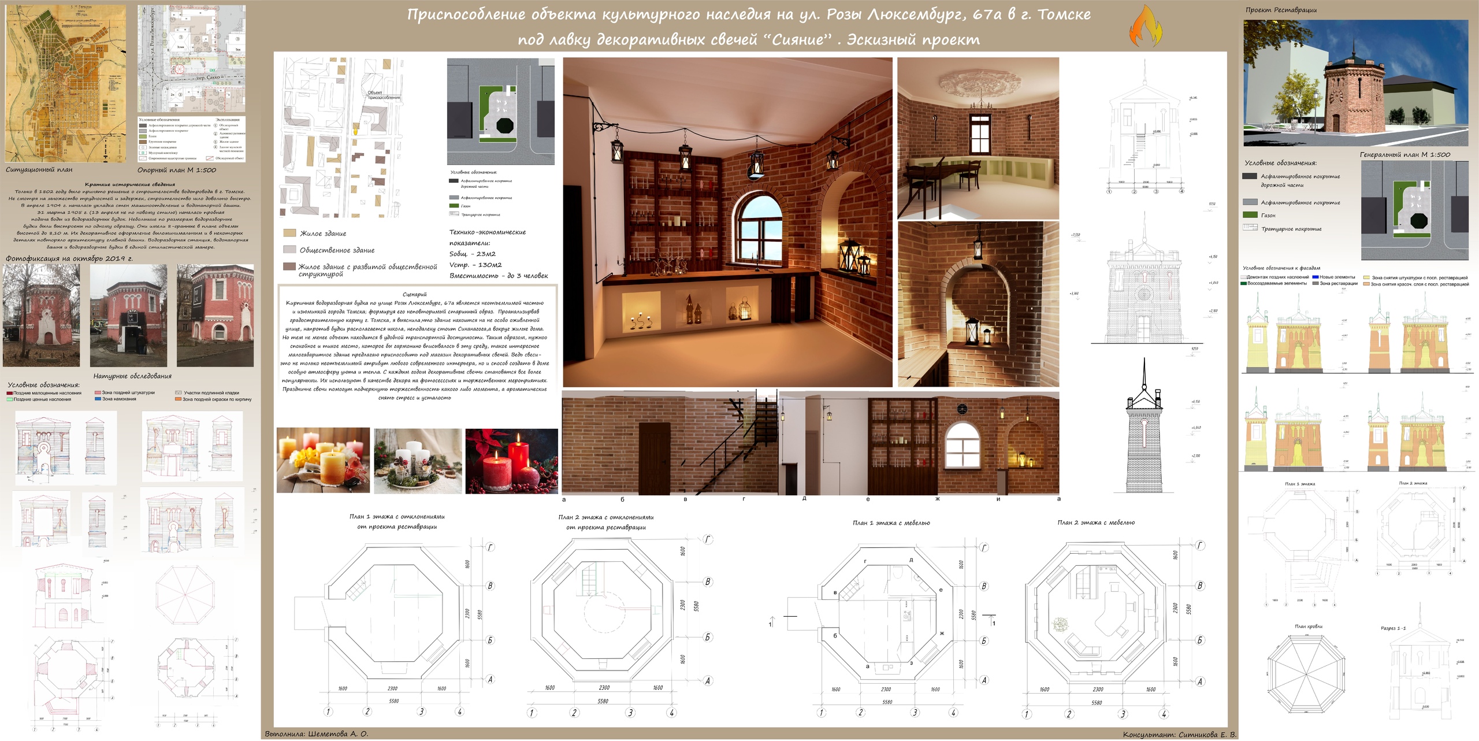Click the 'Генеральный план М 1:500' site plan
Image resolution: width=1479 pixels, height=741 pixels.
click(1414, 210)
